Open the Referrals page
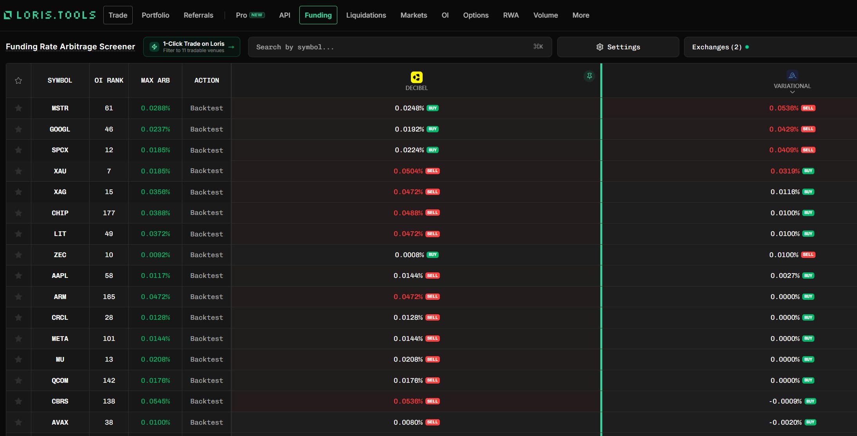Image resolution: width=857 pixels, height=436 pixels. click(x=198, y=15)
